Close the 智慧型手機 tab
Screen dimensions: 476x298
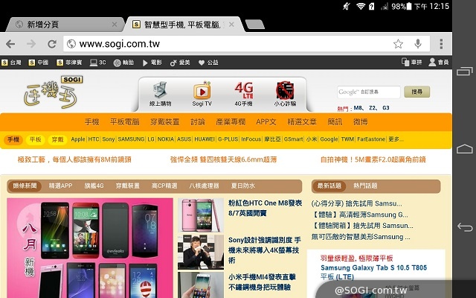pos(231,25)
